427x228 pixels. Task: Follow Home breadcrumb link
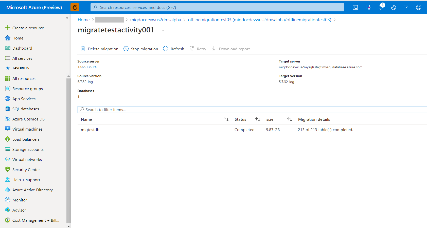[x=84, y=20]
